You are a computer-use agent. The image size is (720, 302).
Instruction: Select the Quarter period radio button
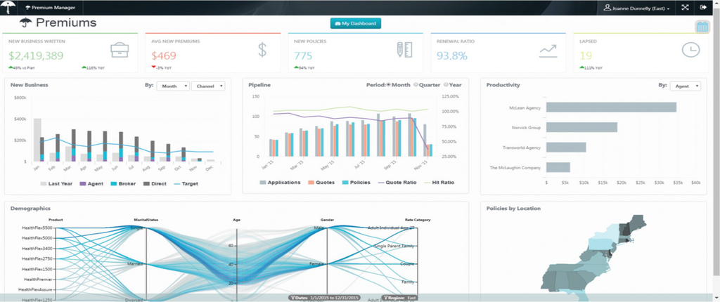click(x=416, y=85)
